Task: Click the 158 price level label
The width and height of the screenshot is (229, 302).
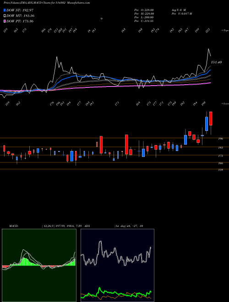Action: pos(221,170)
